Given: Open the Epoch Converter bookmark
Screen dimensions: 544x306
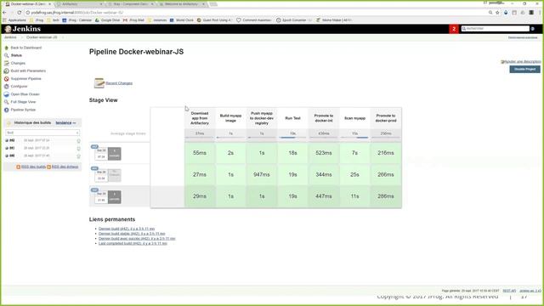Looking at the screenshot, I should click(292, 20).
